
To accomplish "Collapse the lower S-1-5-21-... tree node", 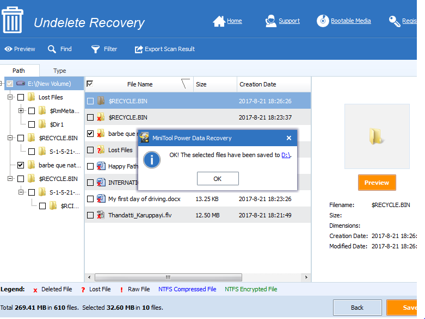I will pyautogui.click(x=21, y=192).
